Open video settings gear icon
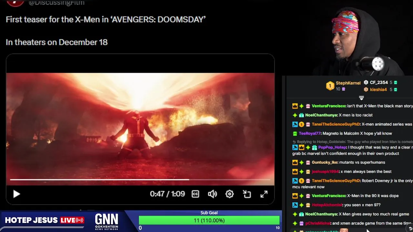 click(x=229, y=194)
